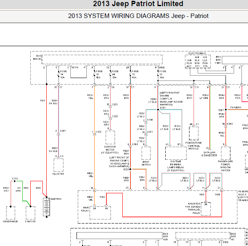The height and width of the screenshot is (246, 248).
Task: Click the DK GRN wire label
Action: click(19, 189)
